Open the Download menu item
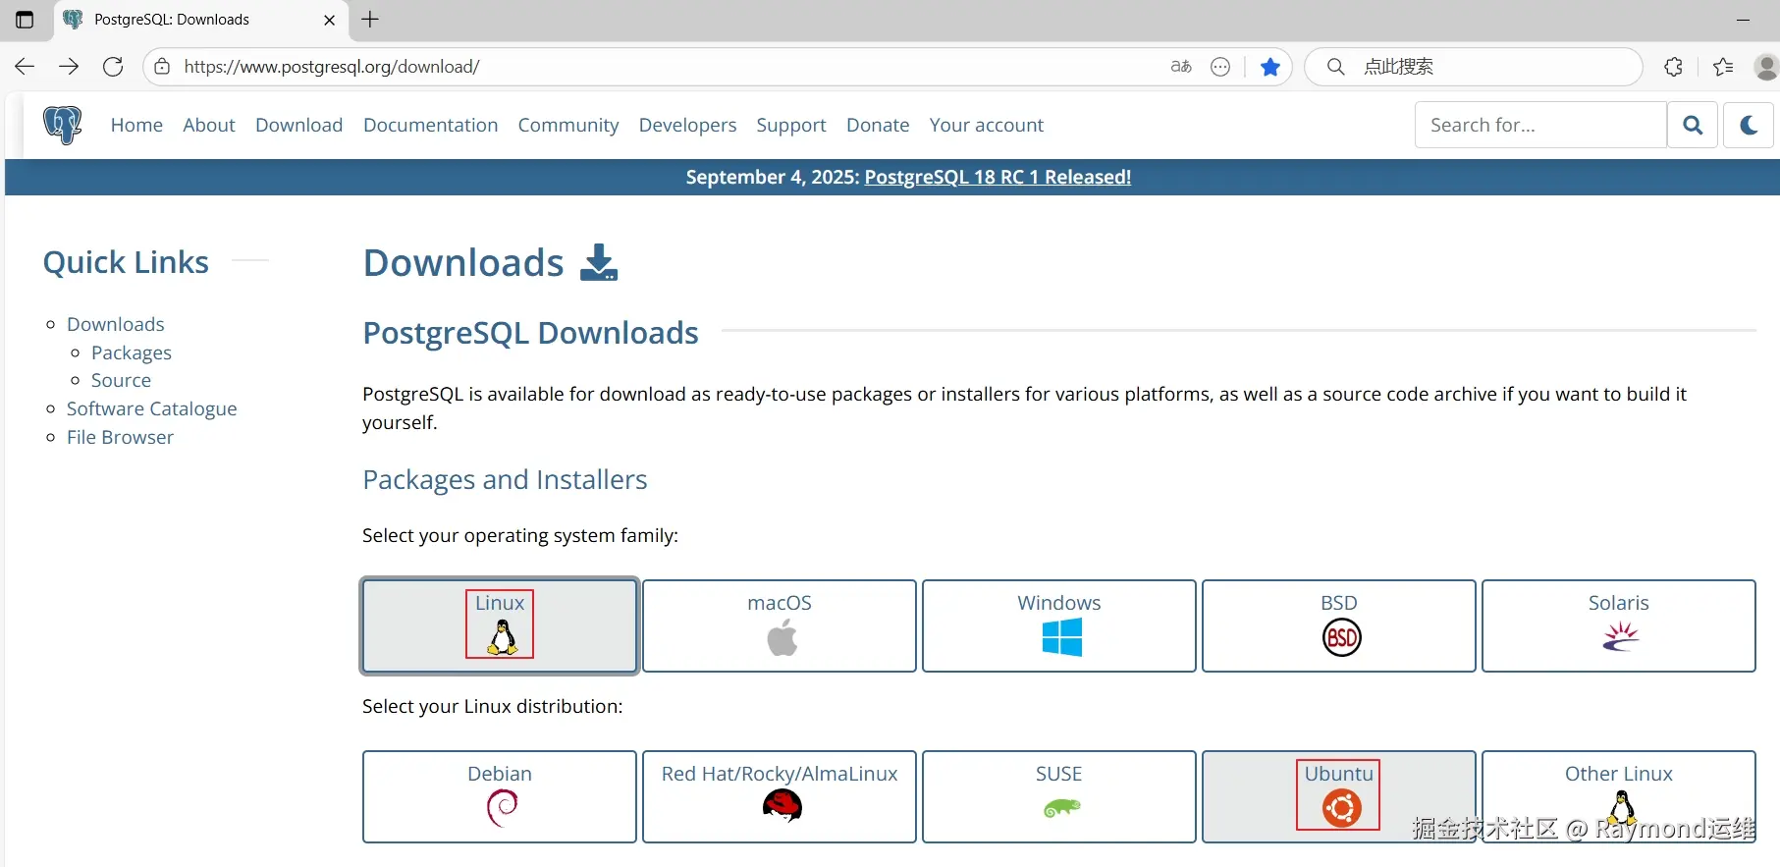 pos(299,125)
